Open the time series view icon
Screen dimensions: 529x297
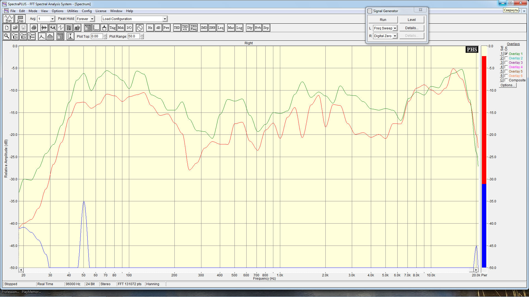click(x=44, y=28)
